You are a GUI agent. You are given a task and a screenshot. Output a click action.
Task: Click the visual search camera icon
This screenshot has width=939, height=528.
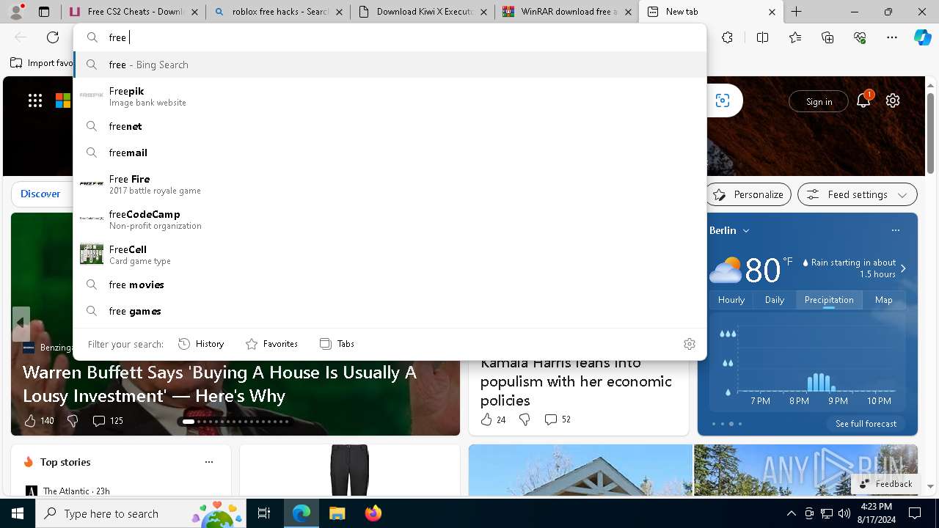(x=723, y=101)
